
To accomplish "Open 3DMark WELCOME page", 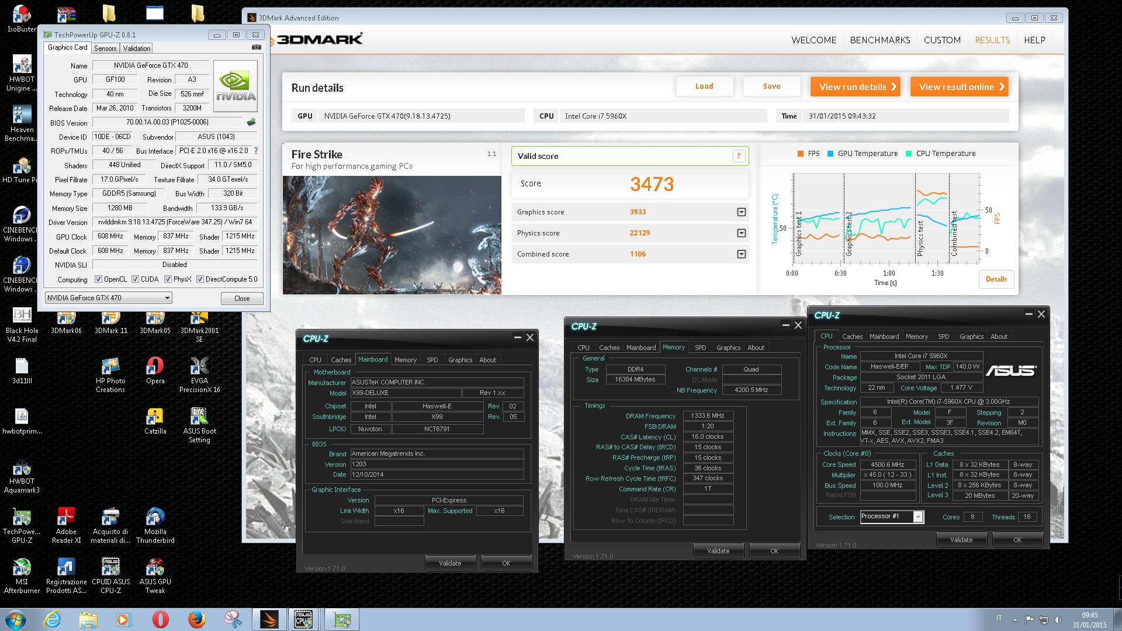I will click(813, 40).
